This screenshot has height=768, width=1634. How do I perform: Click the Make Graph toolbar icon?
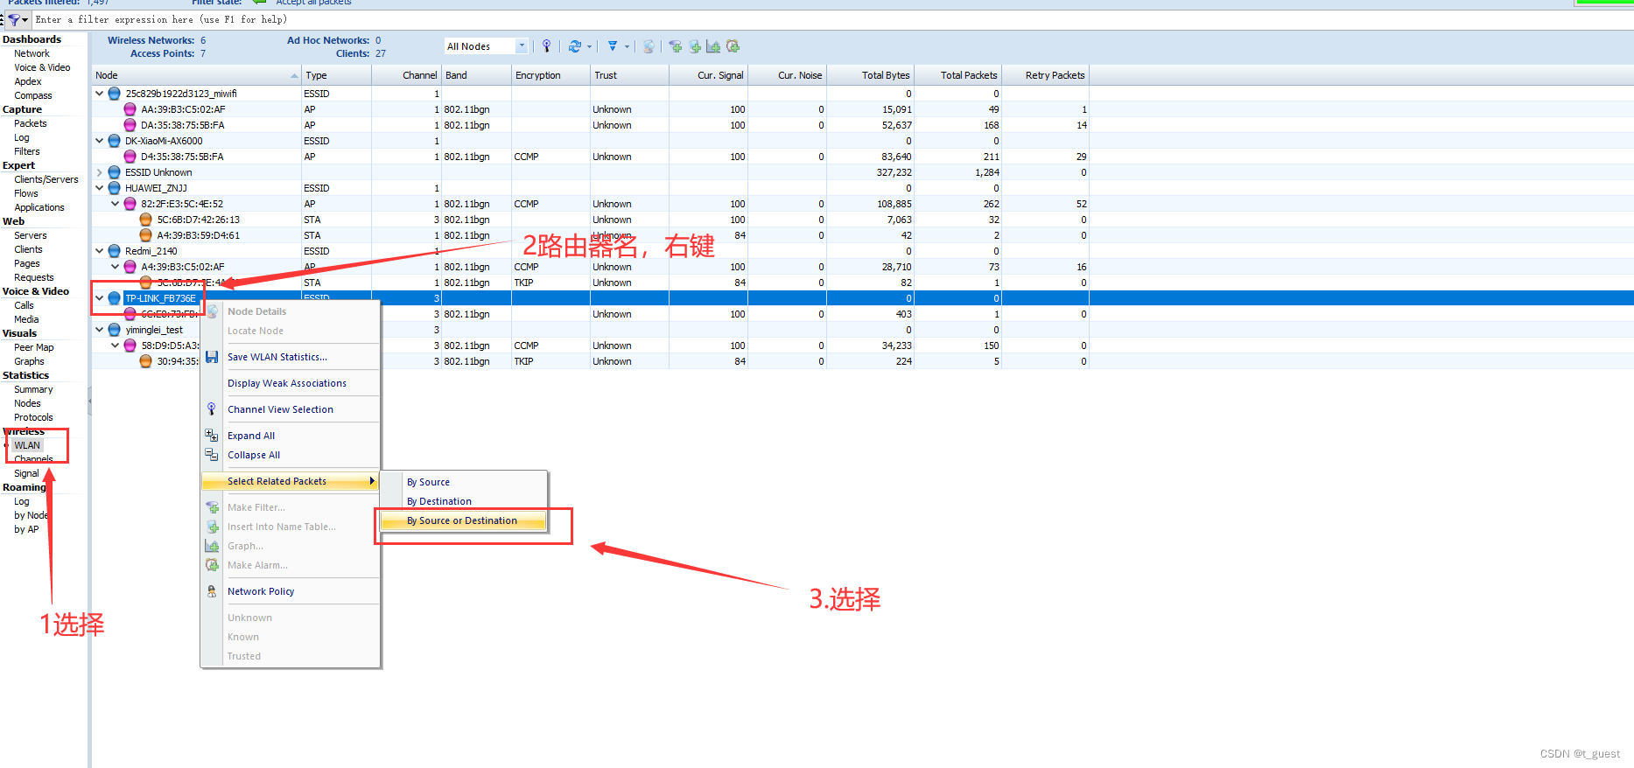(713, 46)
